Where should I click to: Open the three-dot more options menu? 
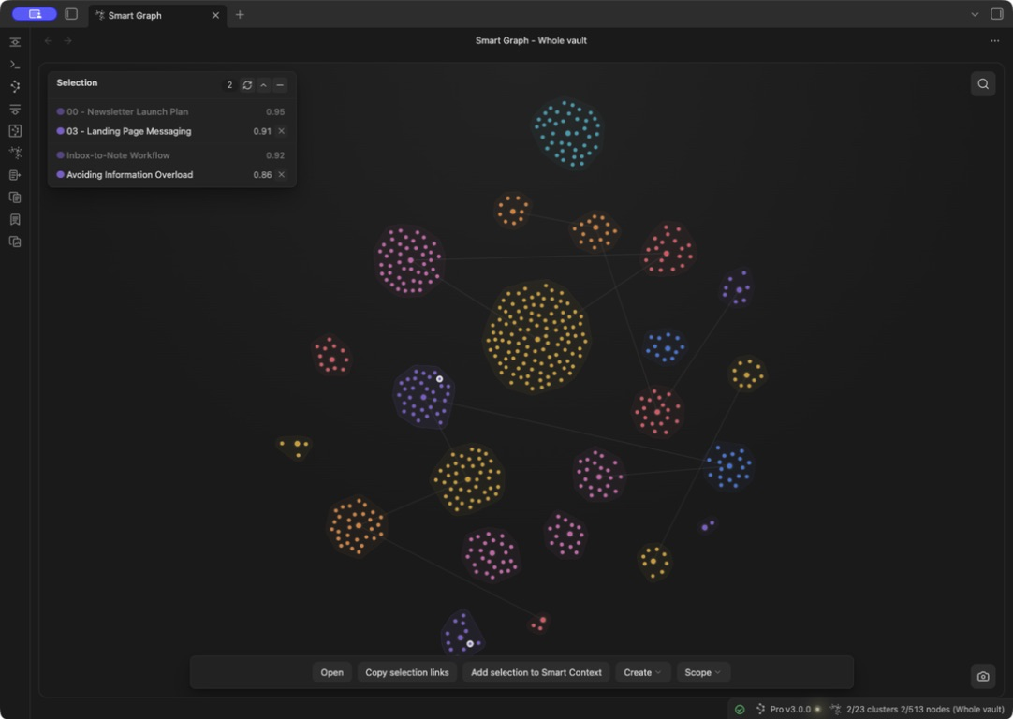click(995, 40)
